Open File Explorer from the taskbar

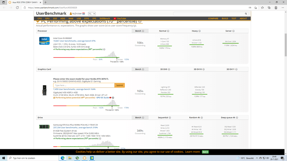70,158
